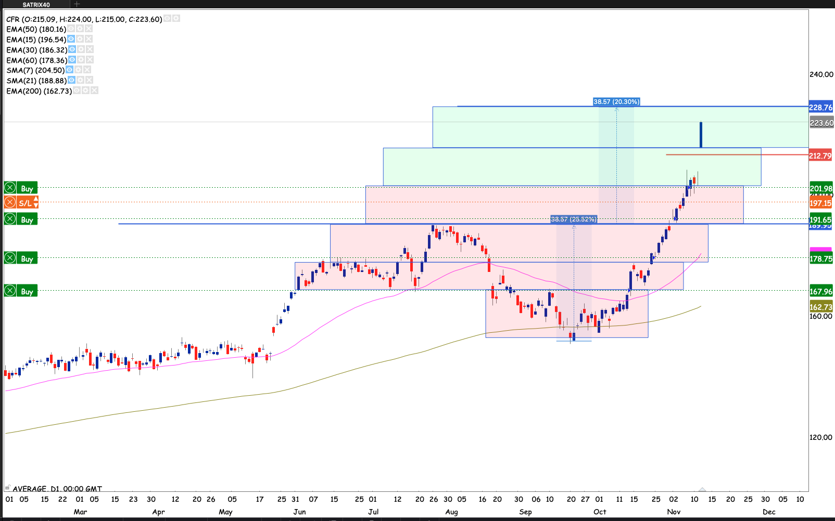Screen dimensions: 835x521
Task: Click the S/L order up-down arrows
Action: (x=36, y=202)
